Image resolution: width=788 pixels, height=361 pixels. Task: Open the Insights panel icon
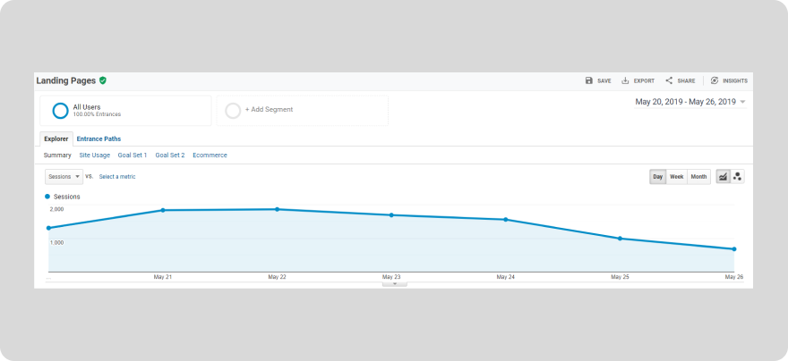point(715,80)
